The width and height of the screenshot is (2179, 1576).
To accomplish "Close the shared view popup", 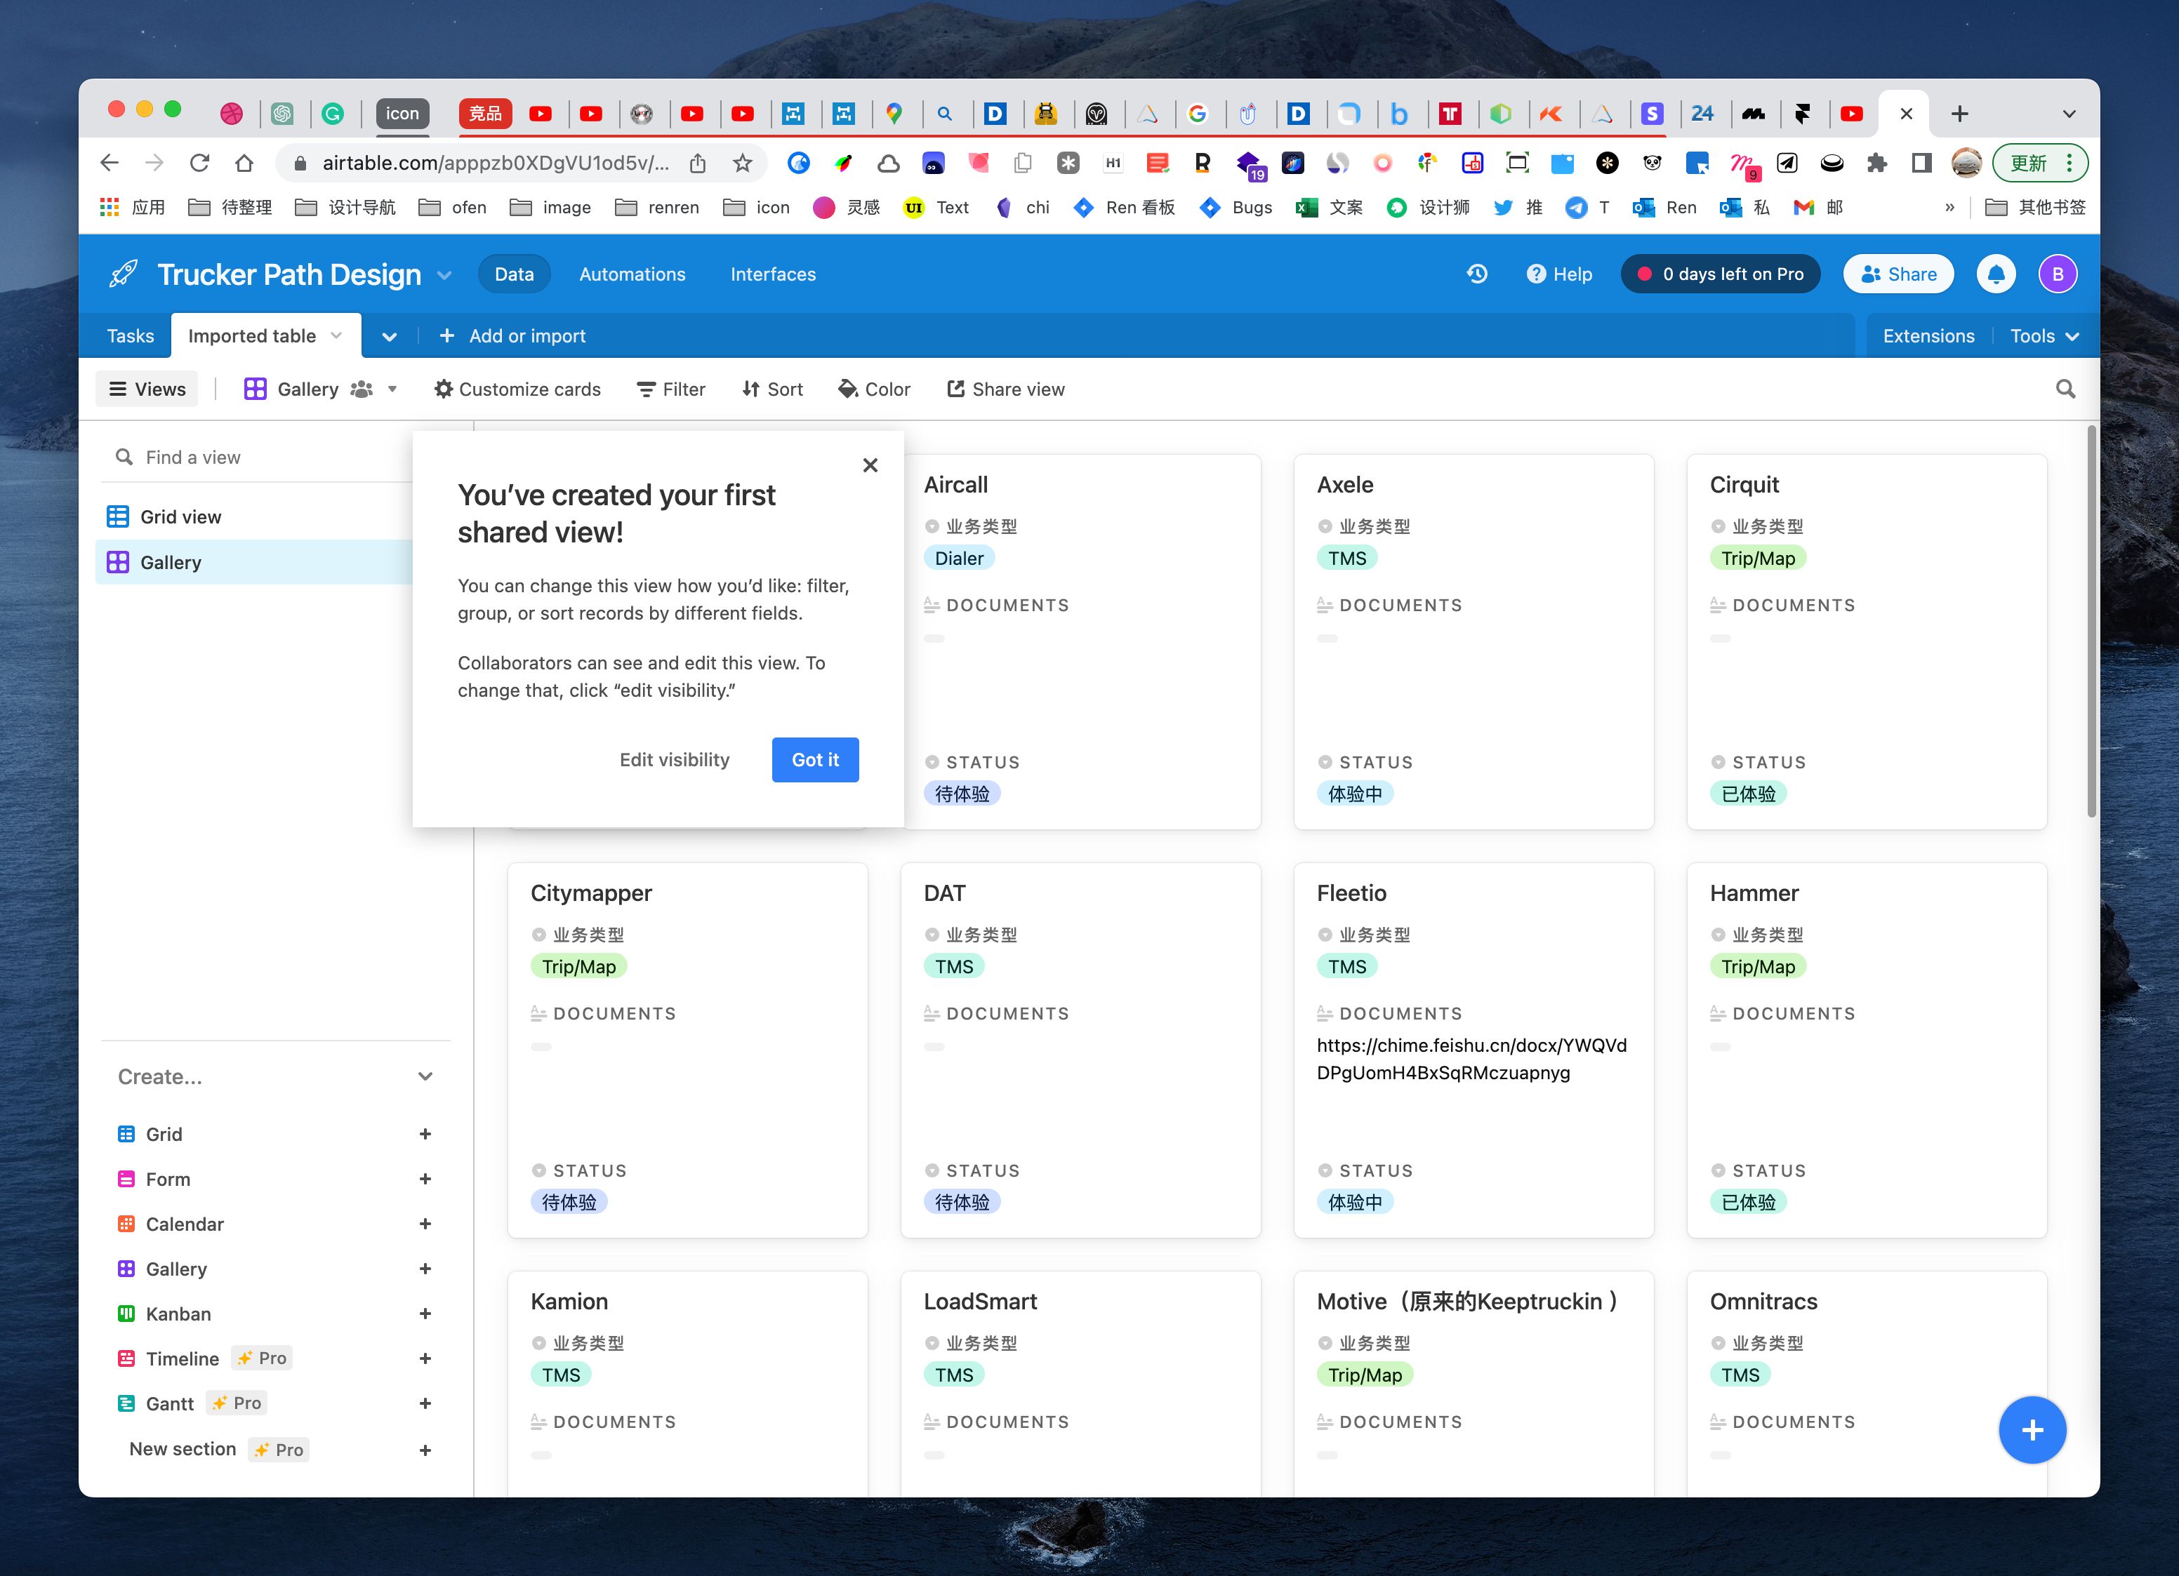I will click(x=870, y=465).
